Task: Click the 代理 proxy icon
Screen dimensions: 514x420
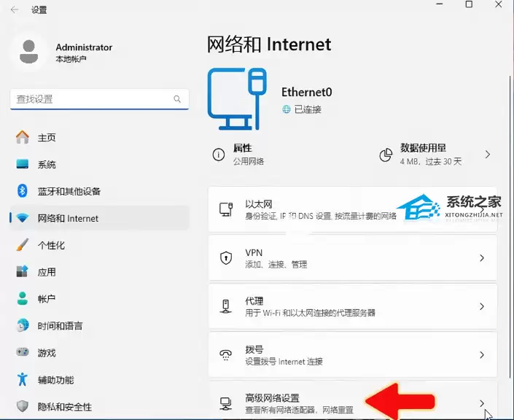Action: coord(226,306)
